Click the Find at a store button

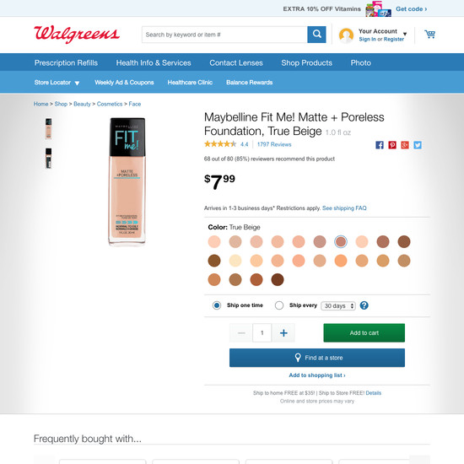pos(317,358)
